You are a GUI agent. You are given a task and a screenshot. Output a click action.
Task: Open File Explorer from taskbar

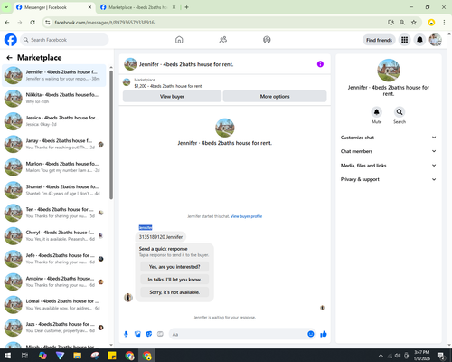pyautogui.click(x=78, y=356)
